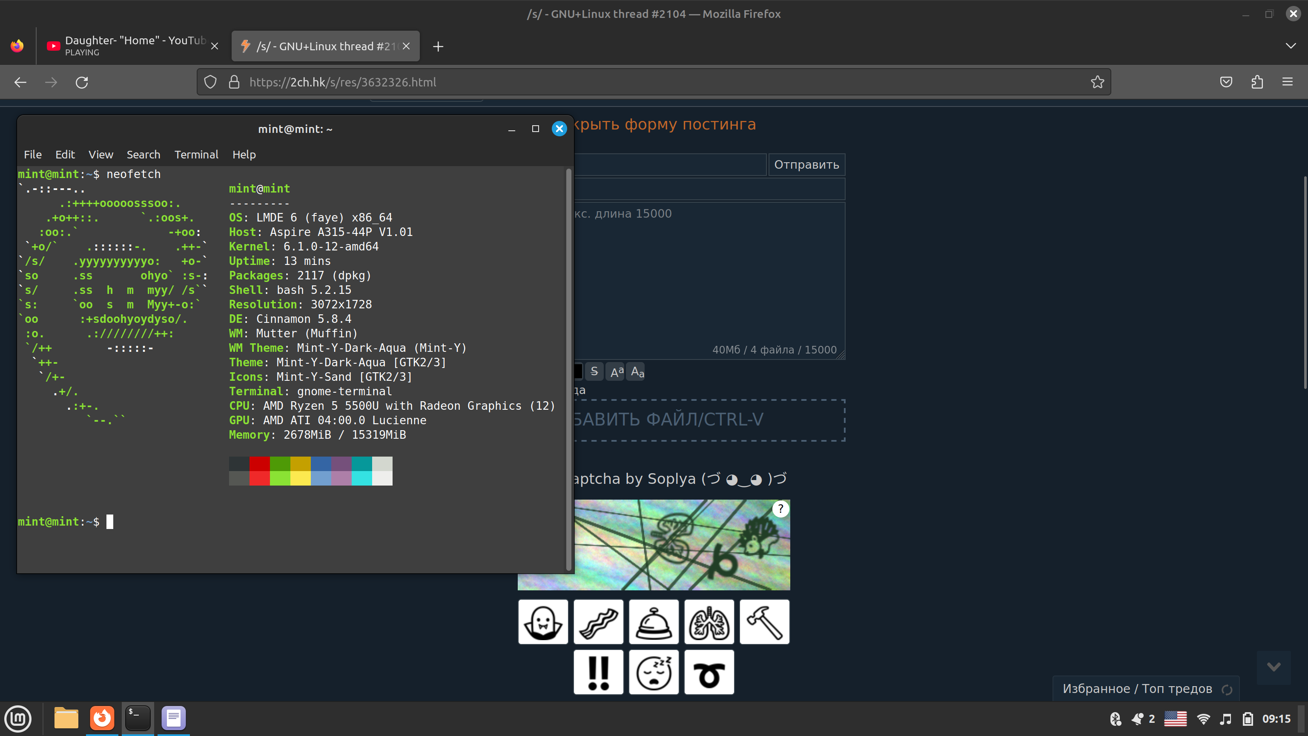Open the Terminal menu in terminal

click(196, 155)
